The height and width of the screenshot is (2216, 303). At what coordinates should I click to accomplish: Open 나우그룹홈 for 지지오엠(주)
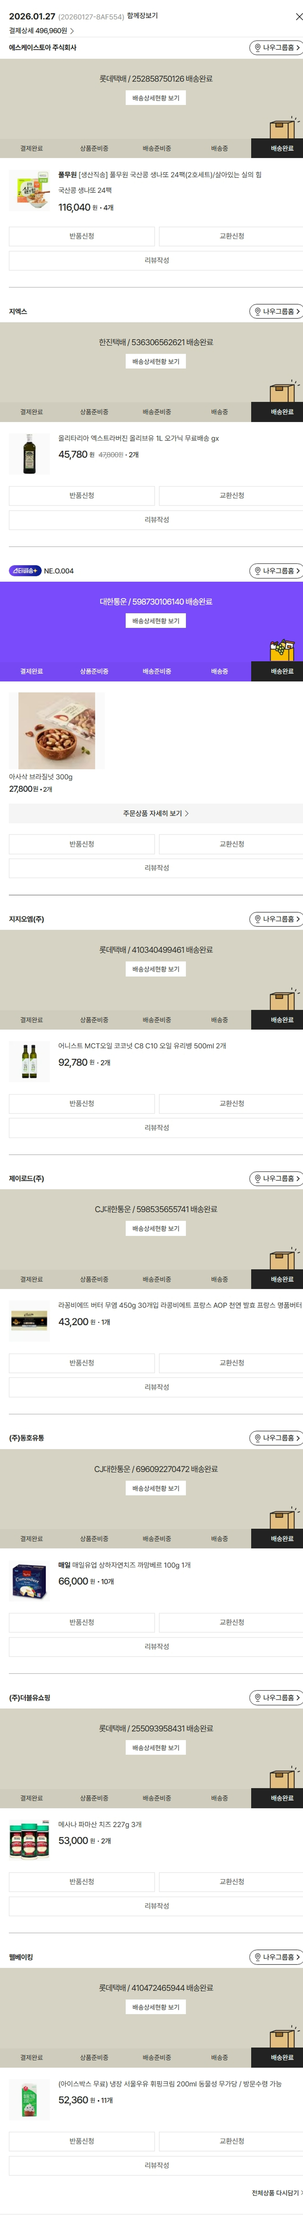point(276,919)
